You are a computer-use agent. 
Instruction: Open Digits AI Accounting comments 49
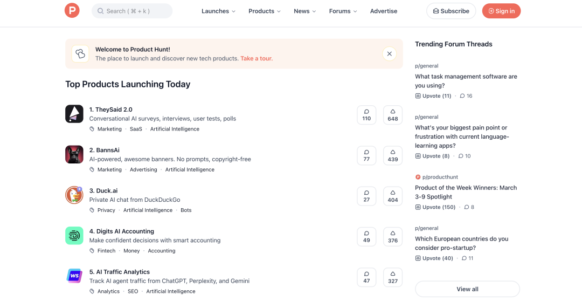click(366, 237)
